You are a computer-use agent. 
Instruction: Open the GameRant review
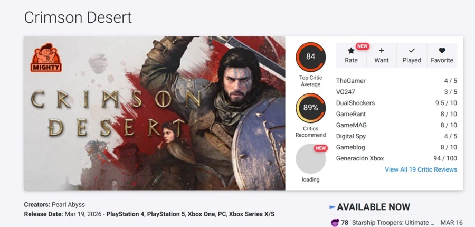(351, 114)
